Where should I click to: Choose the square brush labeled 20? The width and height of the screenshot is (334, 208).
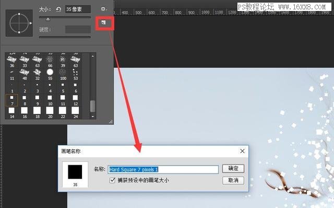(x=50, y=113)
